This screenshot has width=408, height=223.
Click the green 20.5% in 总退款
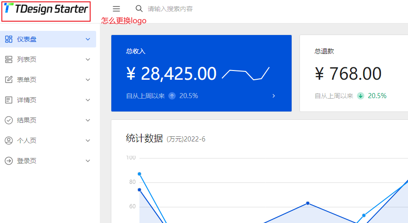pyautogui.click(x=377, y=96)
